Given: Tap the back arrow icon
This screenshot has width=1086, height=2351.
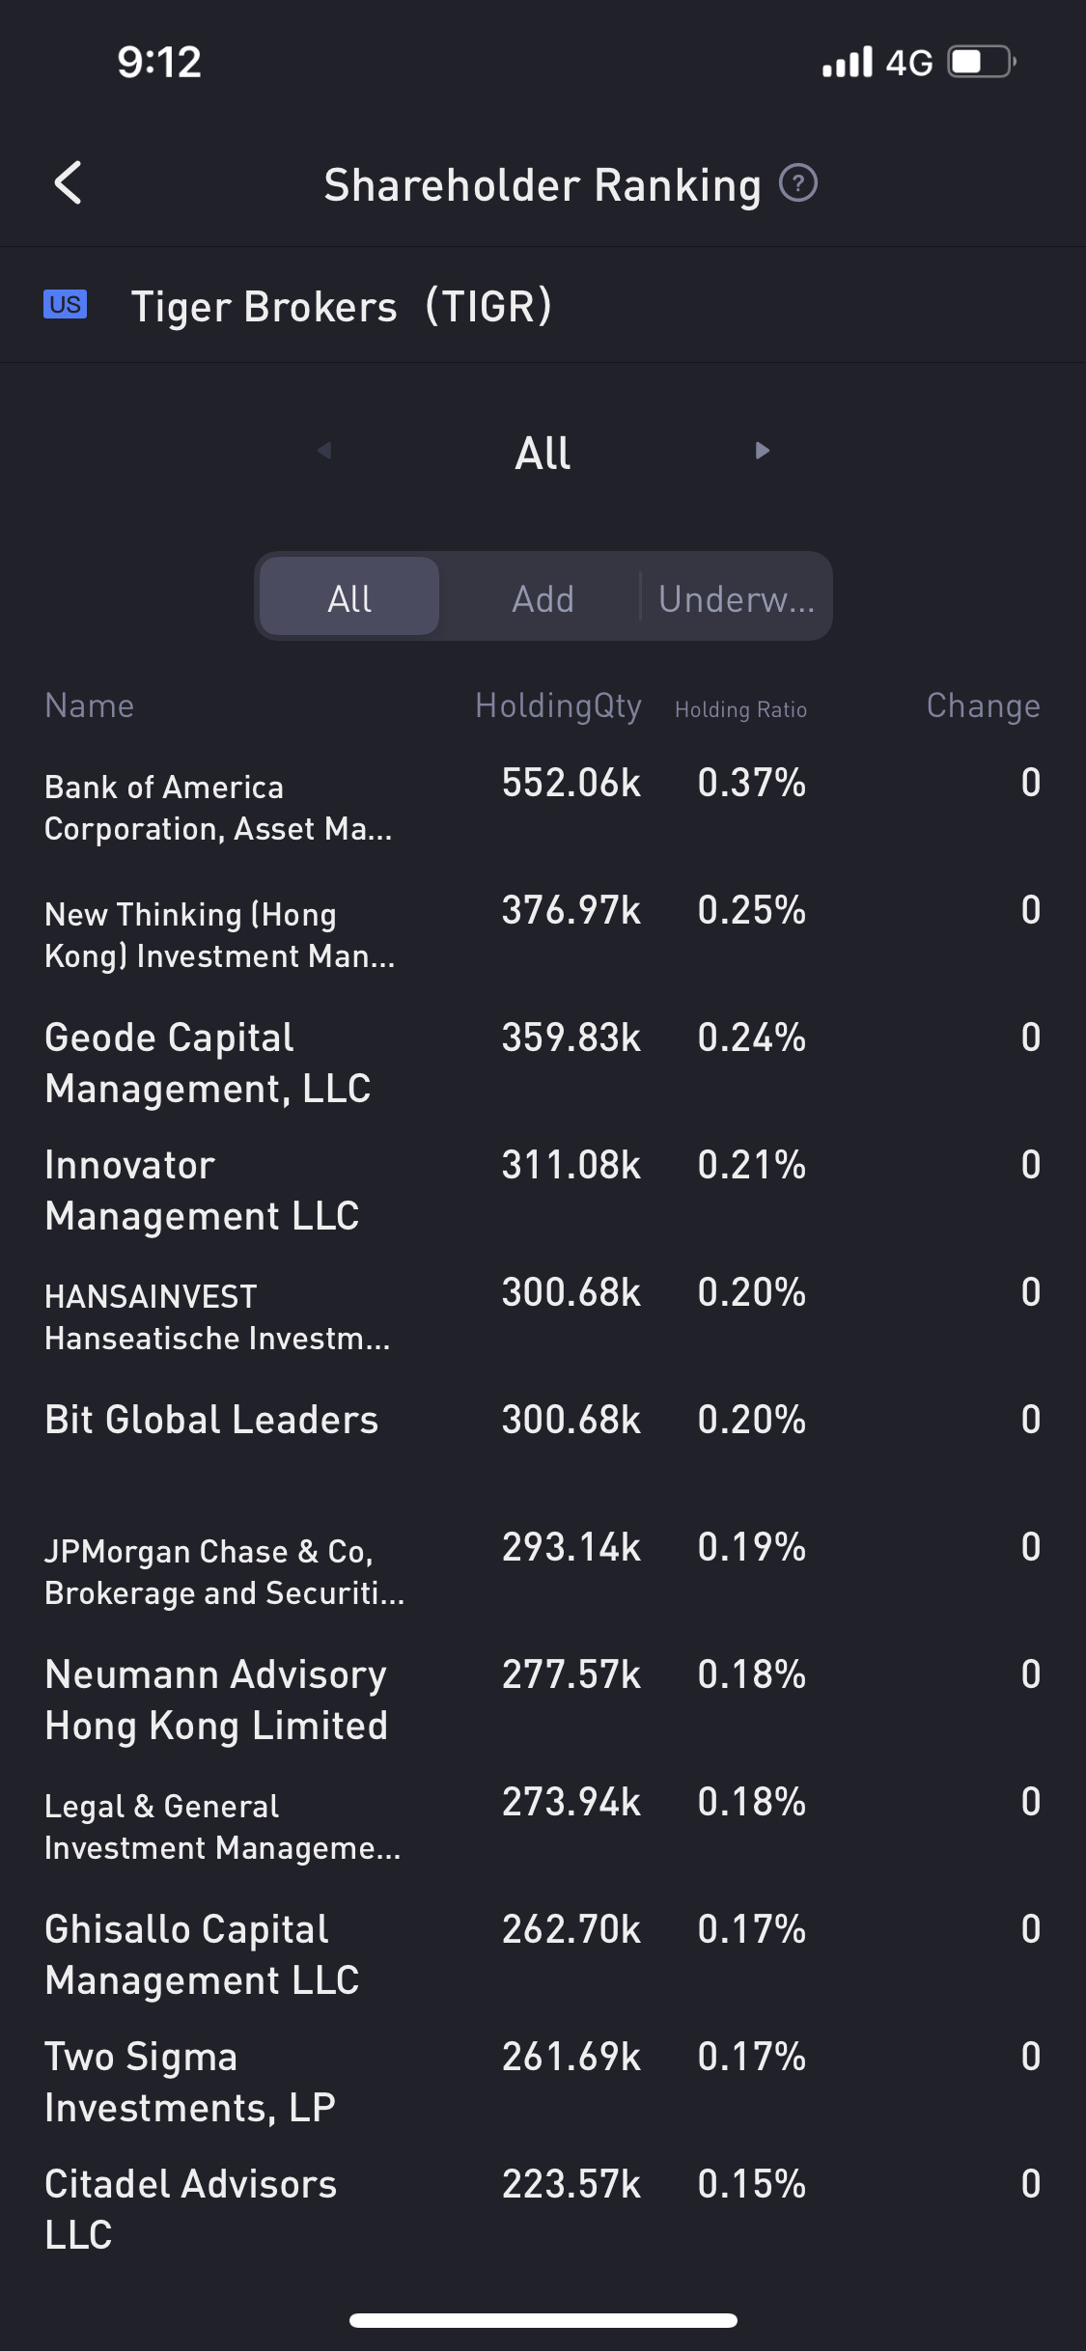Looking at the screenshot, I should 68,183.
